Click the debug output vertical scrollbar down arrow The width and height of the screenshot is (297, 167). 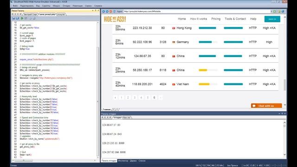click(284, 154)
